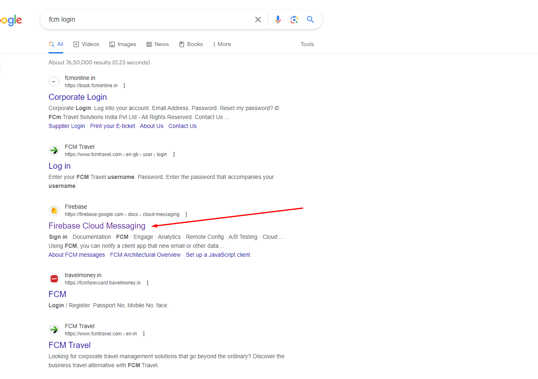Click the firebase.google.com cloud-messaging URL
This screenshot has height=379, width=538.
pos(122,214)
